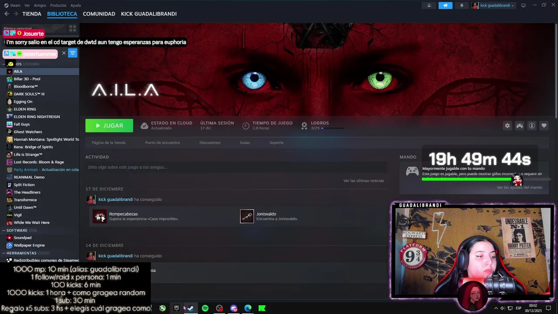Open the ESP language indicator in taskbar
The height and width of the screenshot is (314, 558).
click(x=519, y=308)
